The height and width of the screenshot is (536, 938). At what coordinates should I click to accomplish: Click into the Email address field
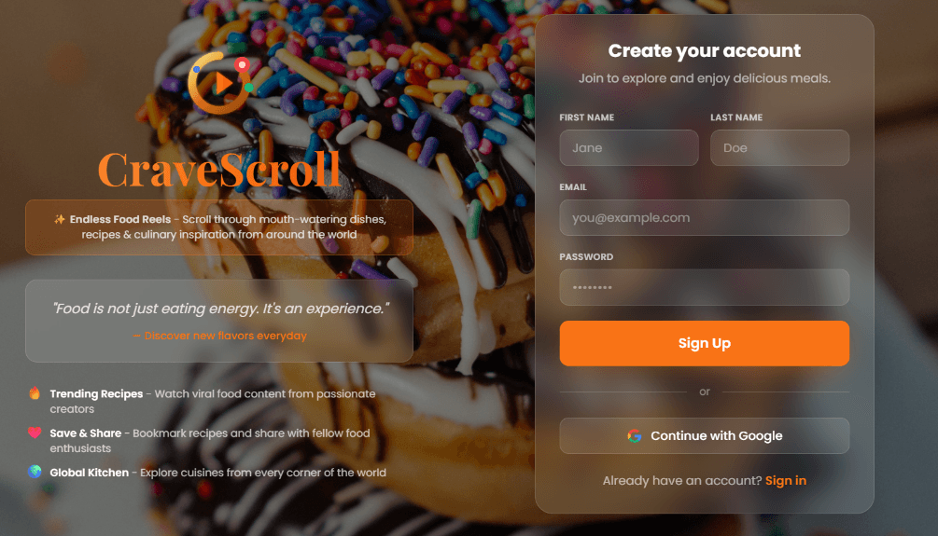704,217
